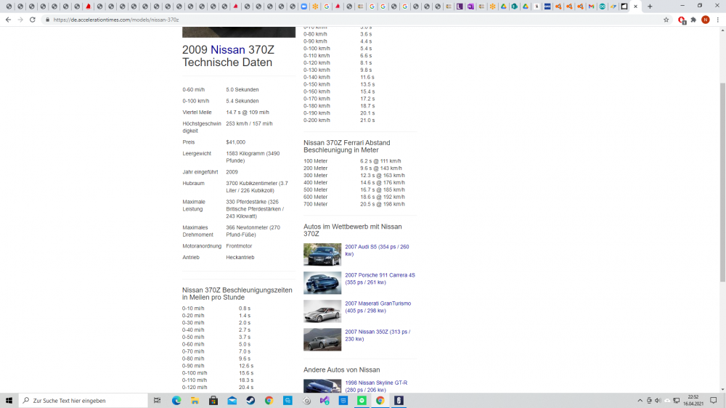The height and width of the screenshot is (408, 726).
Task: Open Spotify from the taskbar
Action: [x=362, y=401]
